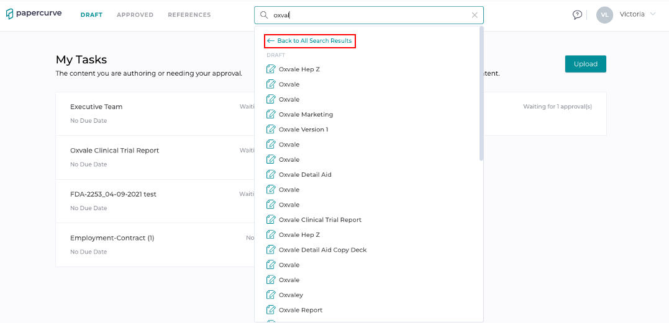The height and width of the screenshot is (323, 669).
Task: Click Waiting for 1 approval(s) status
Action: pos(557,107)
